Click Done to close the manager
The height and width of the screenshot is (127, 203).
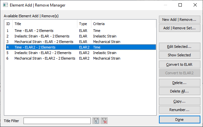coord(180,120)
